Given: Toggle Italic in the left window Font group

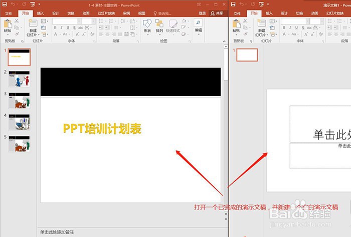Looking at the screenshot, I should [x=62, y=27].
